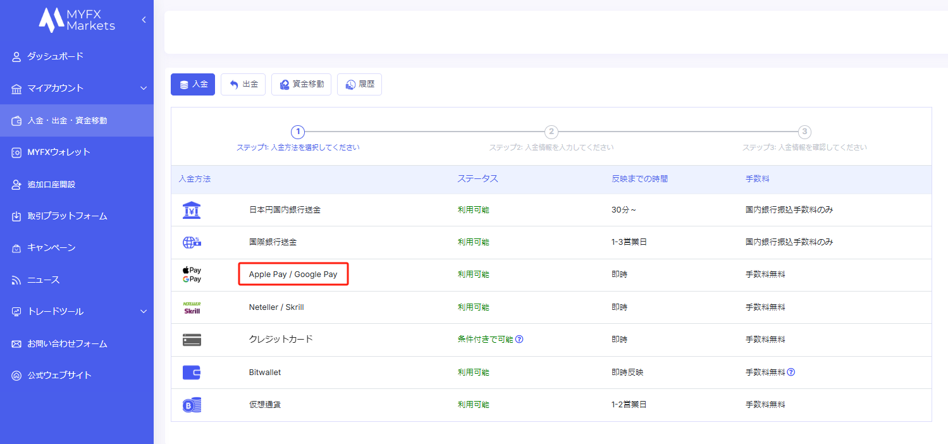Switch to the 出金 tab
948x444 pixels.
click(243, 84)
